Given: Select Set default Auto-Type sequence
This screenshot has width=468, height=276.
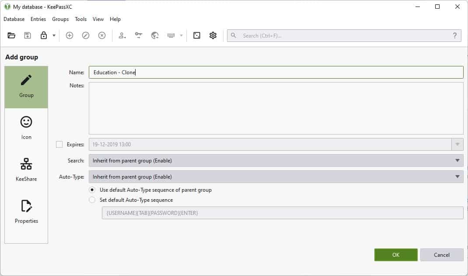Looking at the screenshot, I should pos(92,200).
